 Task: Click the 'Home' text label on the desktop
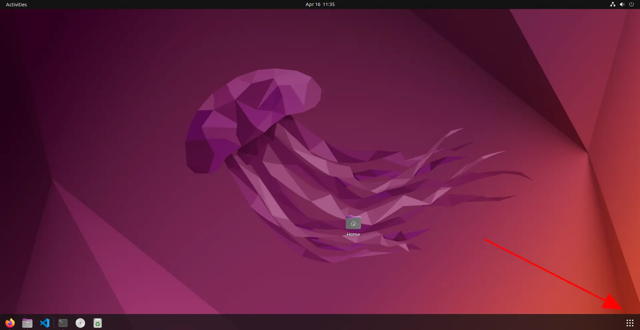coord(353,234)
